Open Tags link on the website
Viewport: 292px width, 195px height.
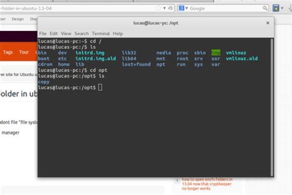tap(8, 52)
